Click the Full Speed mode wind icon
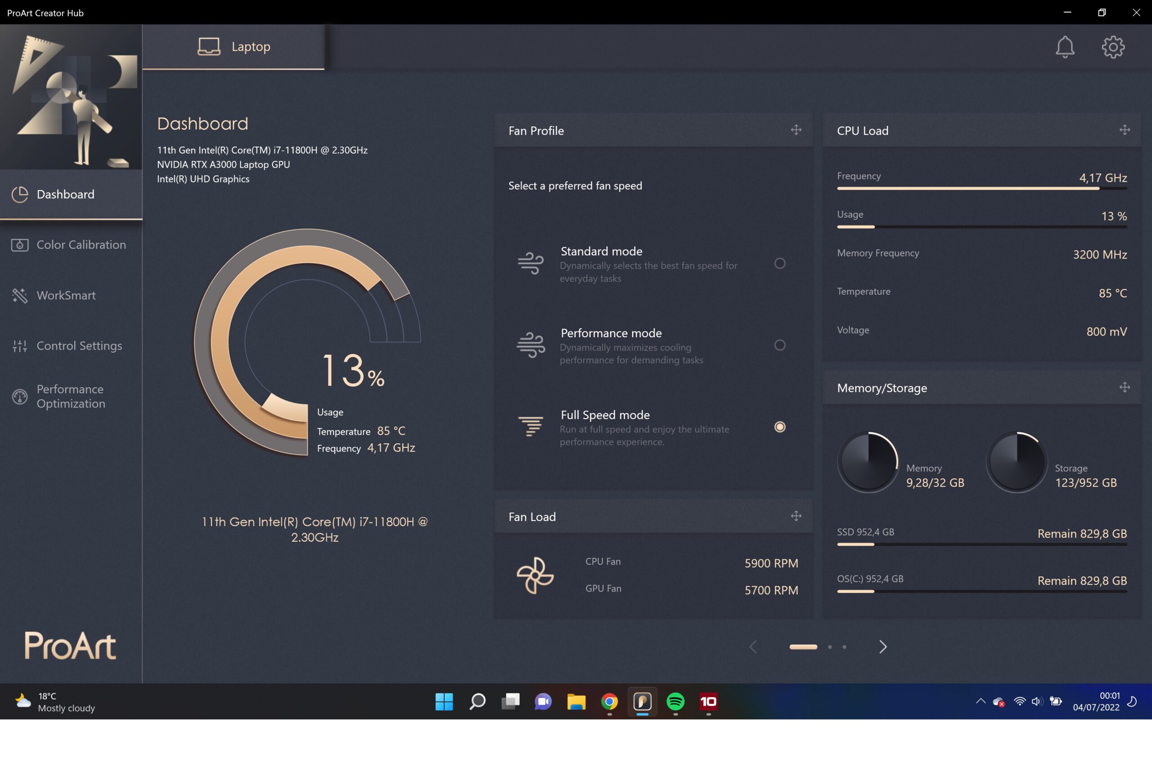Viewport: 1152px width, 771px height. [531, 426]
